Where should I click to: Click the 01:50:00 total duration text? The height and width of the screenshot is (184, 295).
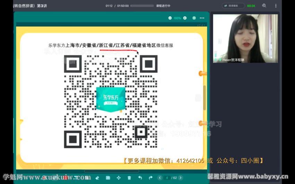123,6
